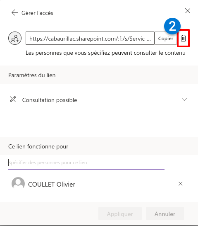Close the Gérer l'accès dialog
Viewport: 198px width, 226px height.
(188, 11)
